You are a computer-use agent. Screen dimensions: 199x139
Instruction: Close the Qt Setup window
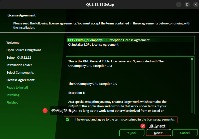pos(196,4)
